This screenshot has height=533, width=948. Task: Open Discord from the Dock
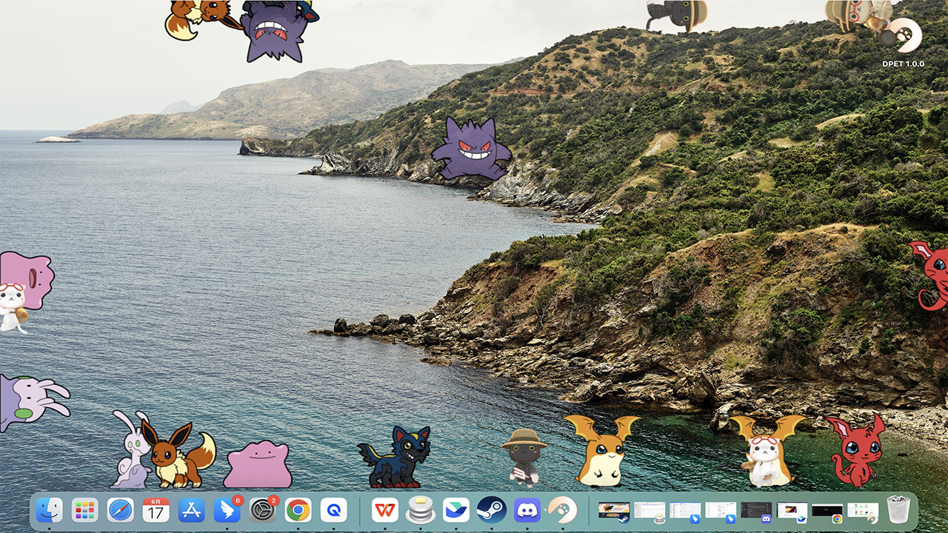tap(526, 510)
